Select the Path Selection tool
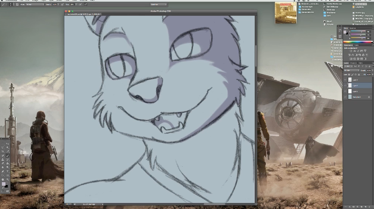Image resolution: width=374 pixels, height=209 pixels. tap(3, 176)
